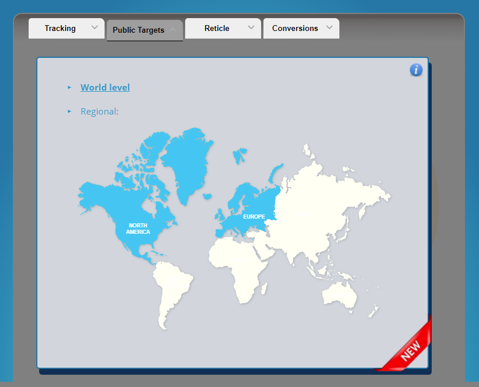Open the World level link

click(x=105, y=88)
